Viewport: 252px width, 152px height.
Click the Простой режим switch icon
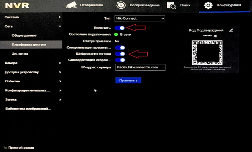(6, 148)
